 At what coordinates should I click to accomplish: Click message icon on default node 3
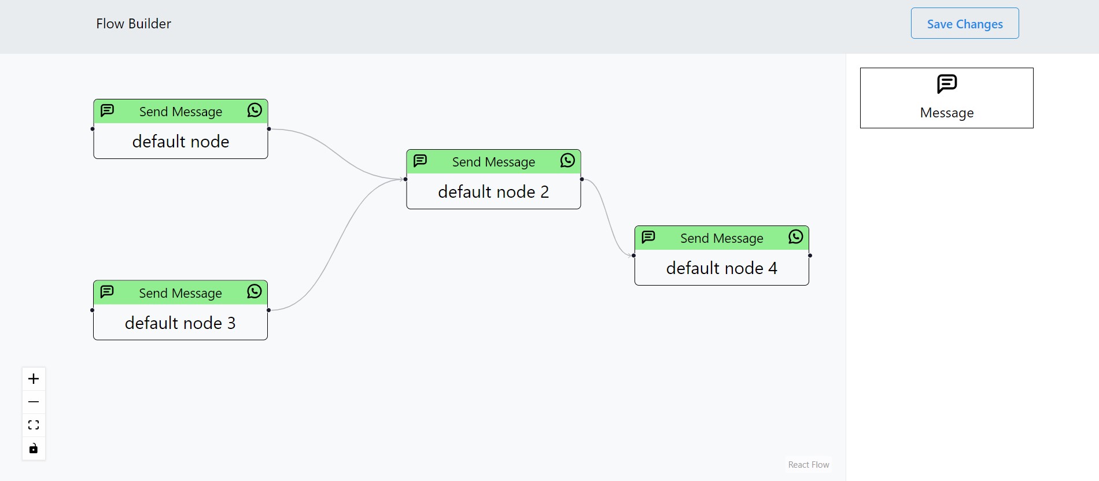(x=107, y=291)
